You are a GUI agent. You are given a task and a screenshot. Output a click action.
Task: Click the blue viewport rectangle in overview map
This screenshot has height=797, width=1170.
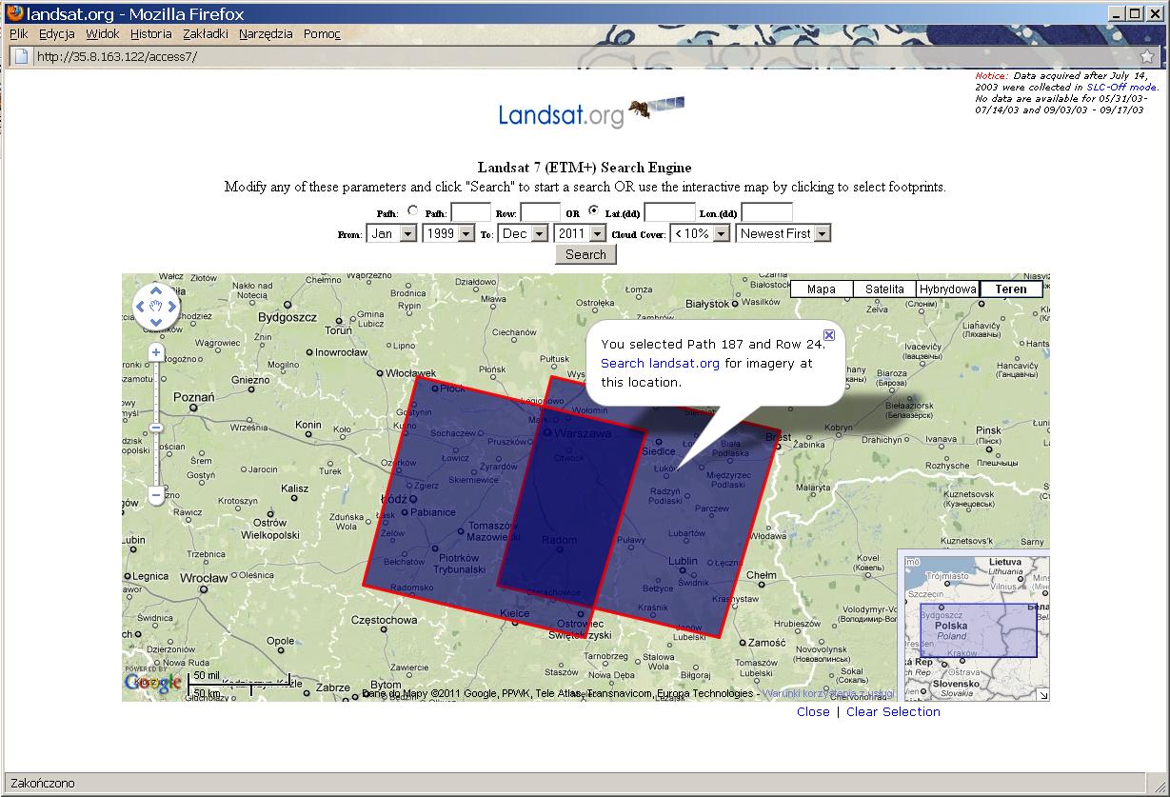pos(979,630)
